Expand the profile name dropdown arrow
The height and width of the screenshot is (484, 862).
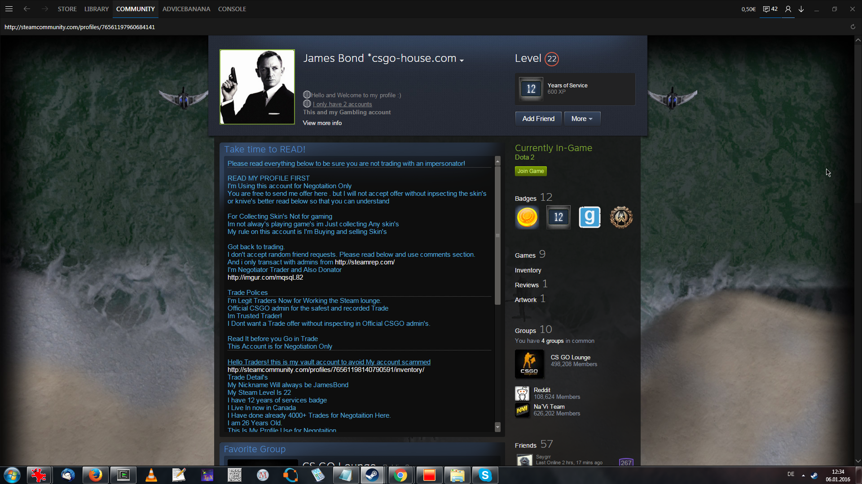(x=462, y=60)
